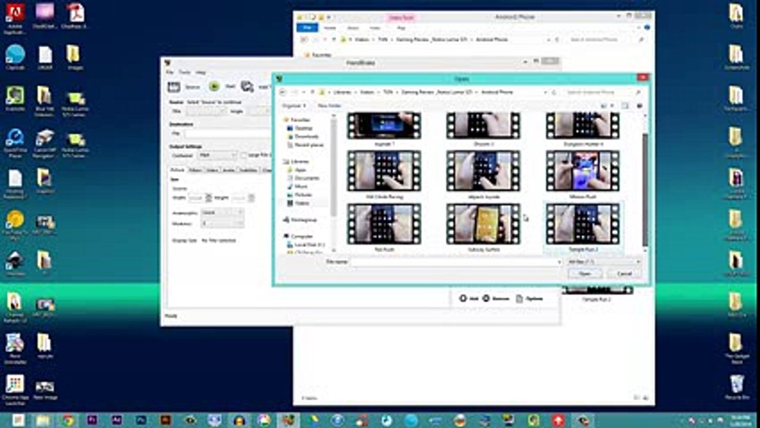Click the Source icon in HandBrake toolbar
The image size is (760, 428).
coord(174,87)
